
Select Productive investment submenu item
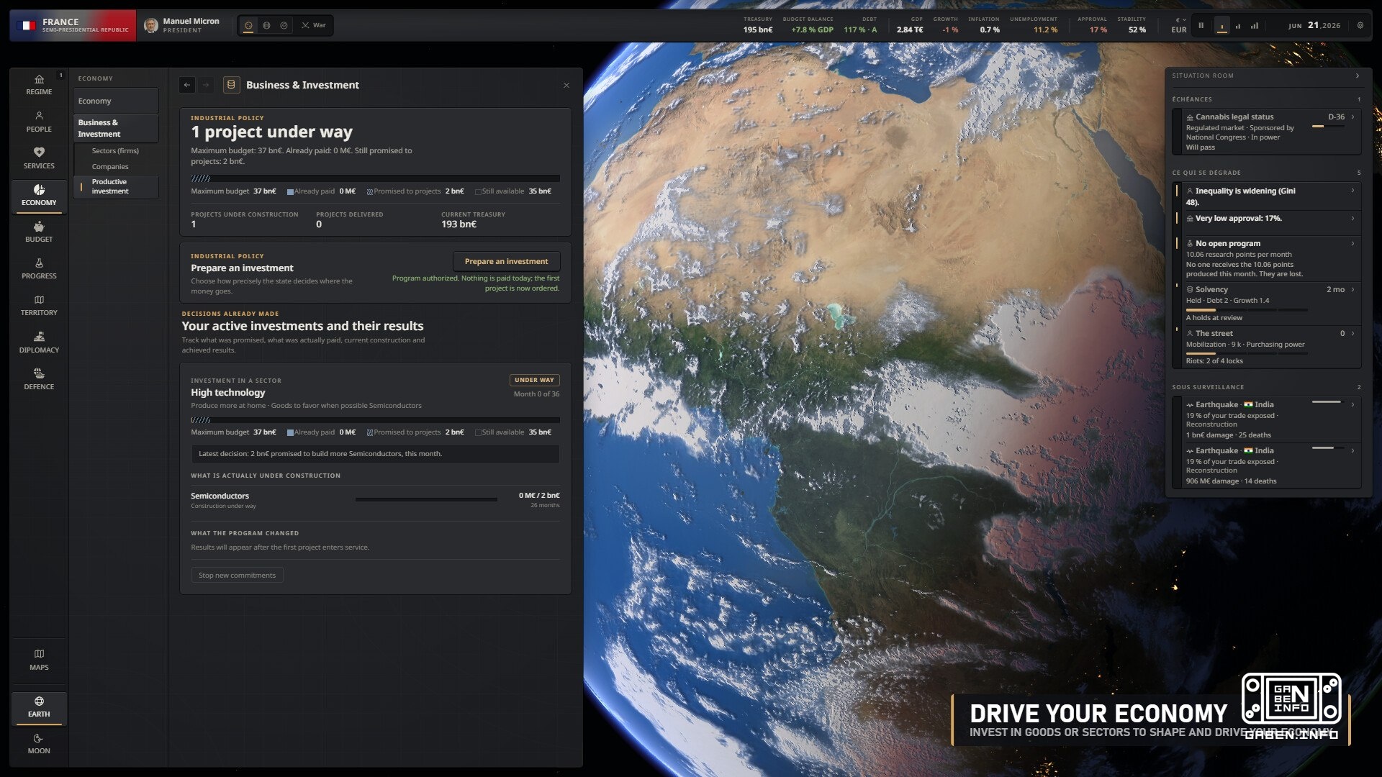point(115,186)
